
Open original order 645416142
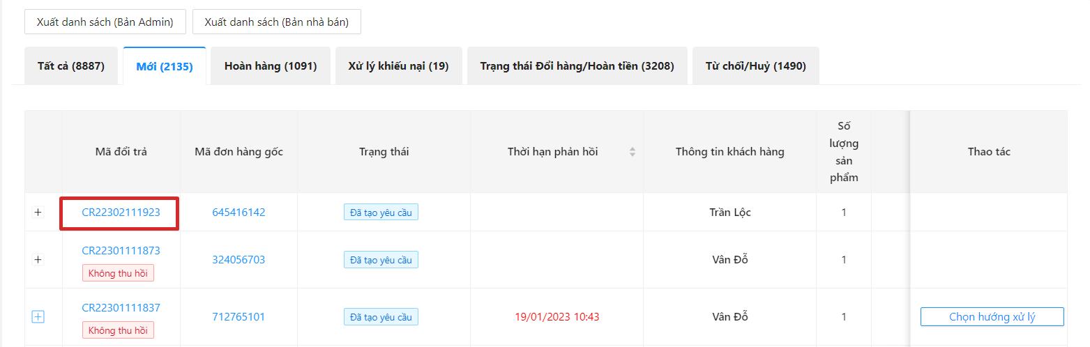click(x=239, y=213)
